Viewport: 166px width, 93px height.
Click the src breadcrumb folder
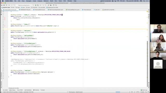[x=13, y=7]
